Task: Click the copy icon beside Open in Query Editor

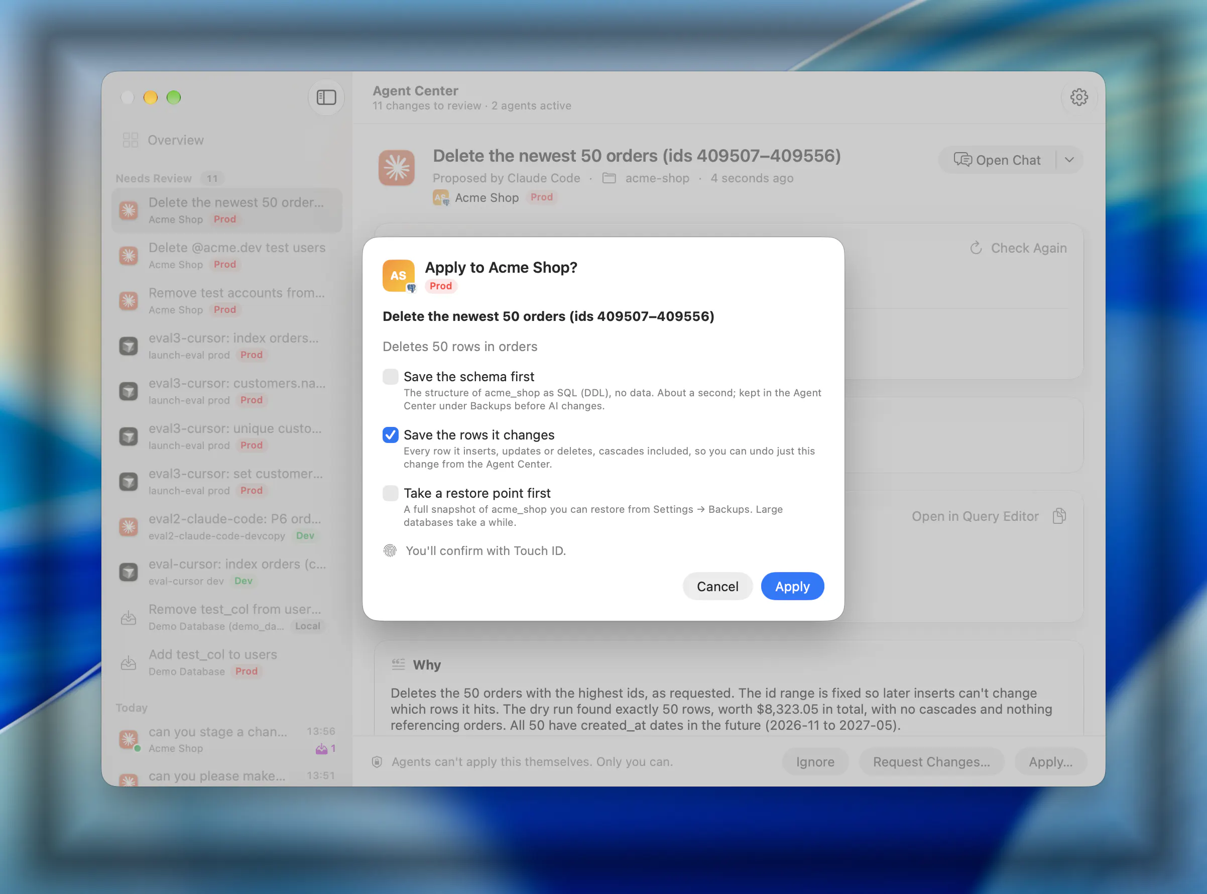Action: [x=1059, y=516]
